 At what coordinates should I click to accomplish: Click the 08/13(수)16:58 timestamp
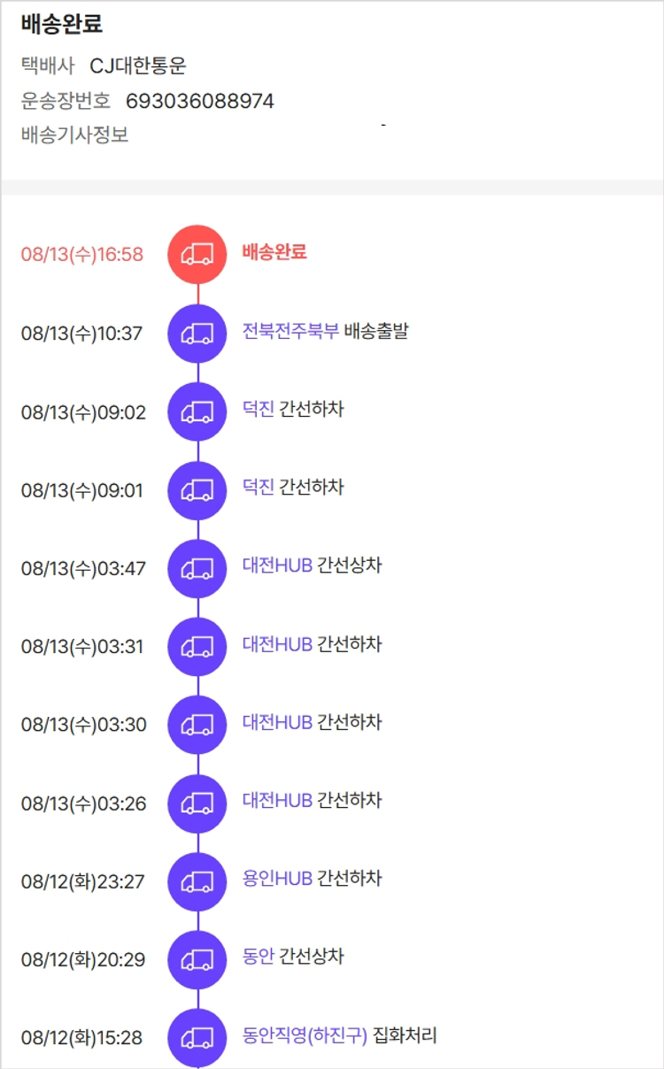tap(82, 255)
